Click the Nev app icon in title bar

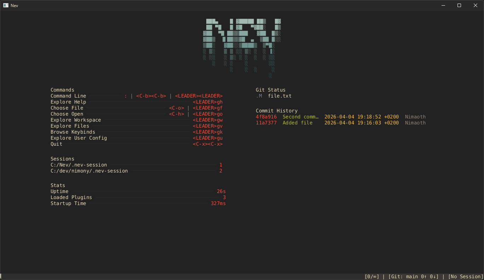[6, 5]
